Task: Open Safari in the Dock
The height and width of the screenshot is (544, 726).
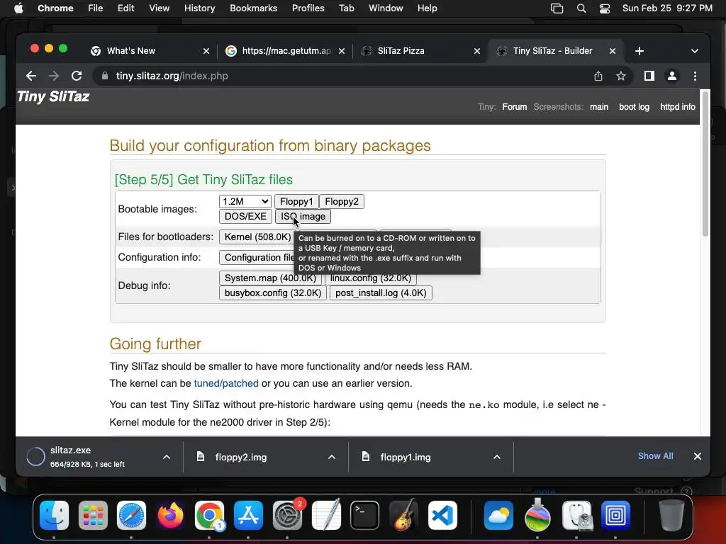Action: (131, 516)
